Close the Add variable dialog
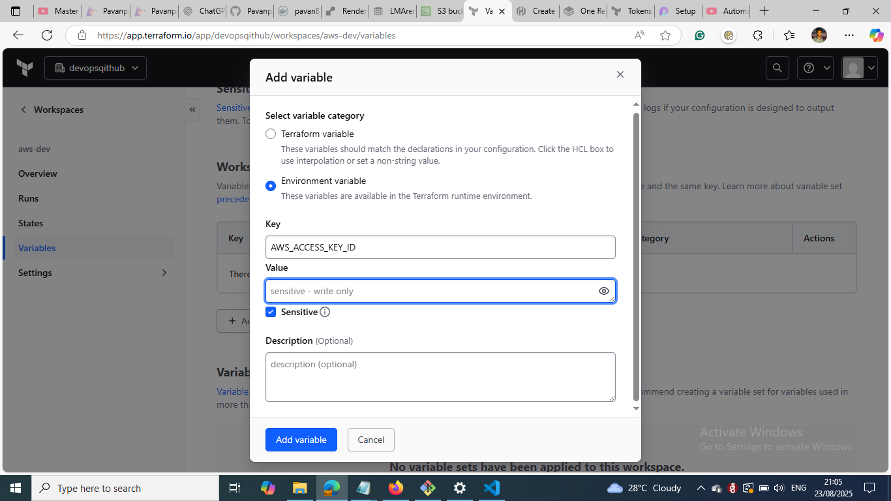Image resolution: width=891 pixels, height=501 pixels. tap(620, 74)
